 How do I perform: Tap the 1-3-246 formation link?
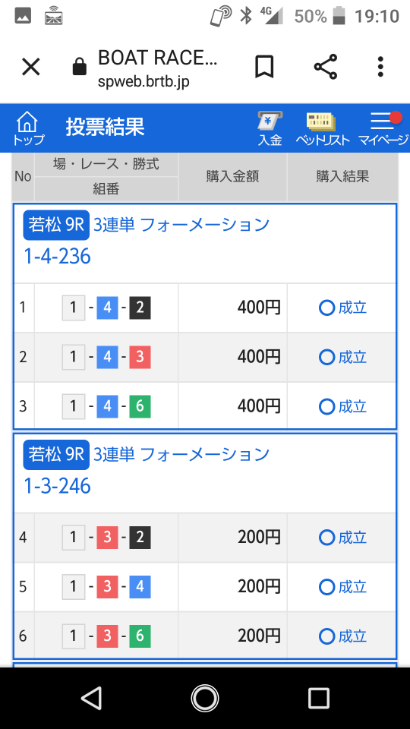pos(57,486)
